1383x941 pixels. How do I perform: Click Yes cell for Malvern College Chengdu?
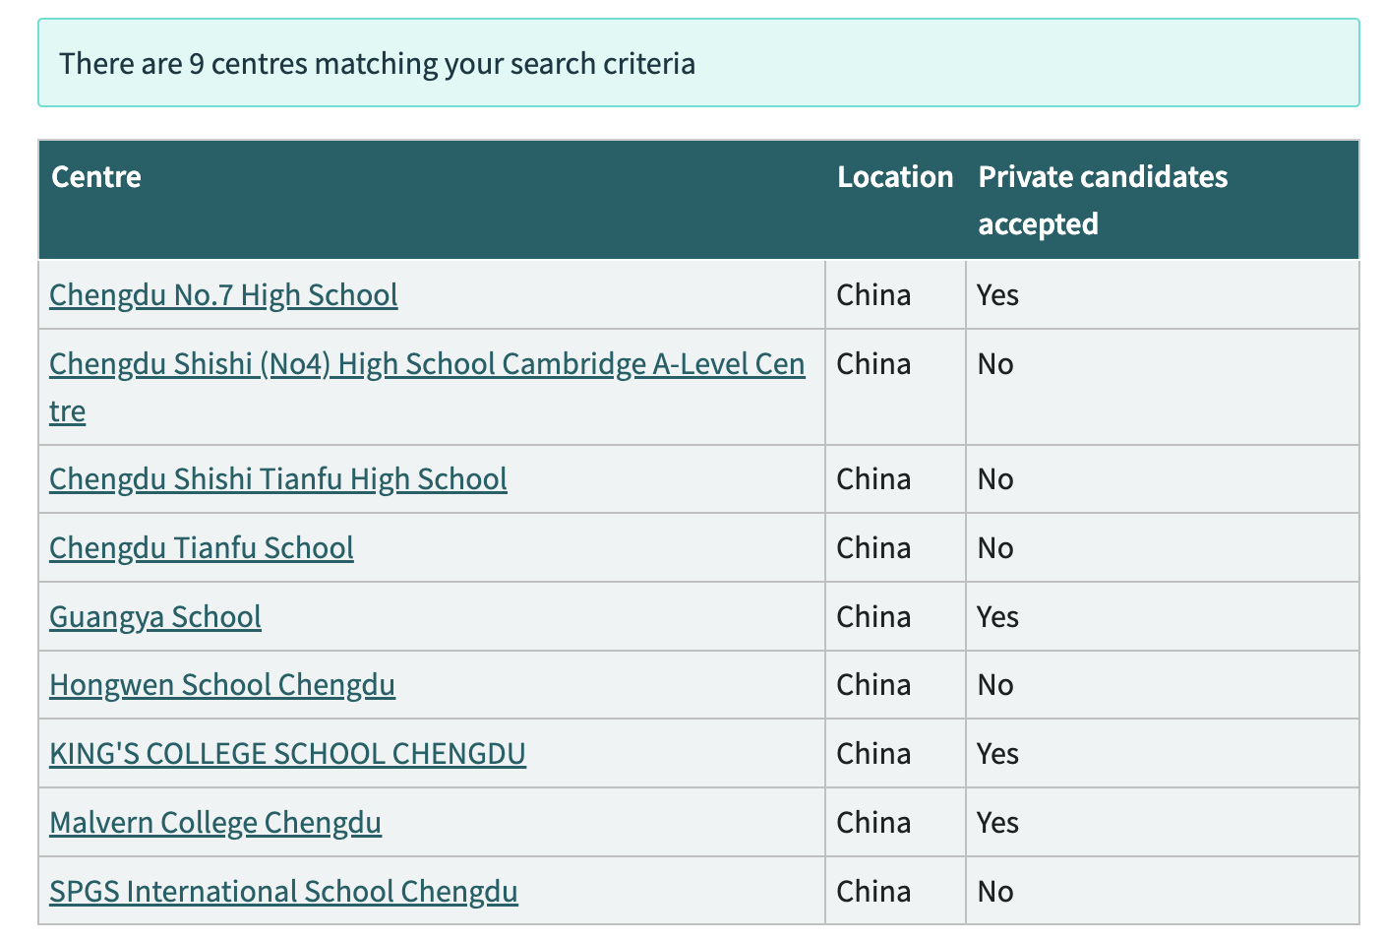click(997, 823)
